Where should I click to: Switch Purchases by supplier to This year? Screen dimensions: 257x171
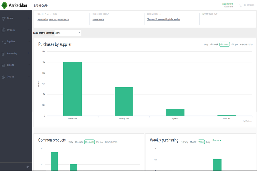point(234,45)
